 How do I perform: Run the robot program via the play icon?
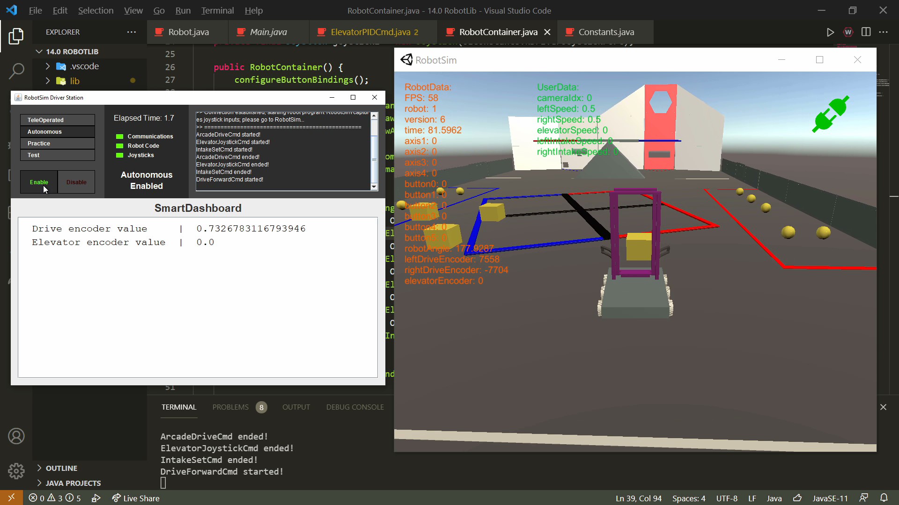click(830, 32)
